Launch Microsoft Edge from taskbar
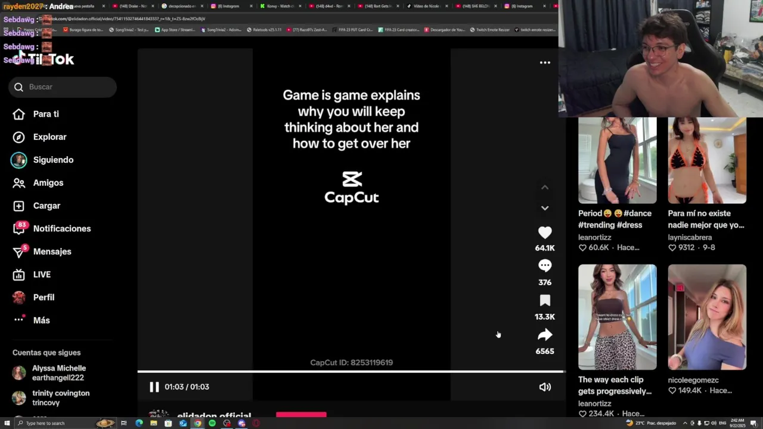This screenshot has width=763, height=429. (139, 423)
